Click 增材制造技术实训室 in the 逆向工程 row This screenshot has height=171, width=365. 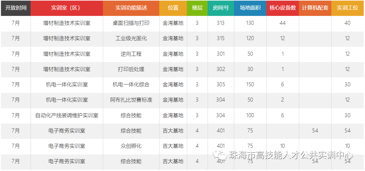click(x=67, y=54)
